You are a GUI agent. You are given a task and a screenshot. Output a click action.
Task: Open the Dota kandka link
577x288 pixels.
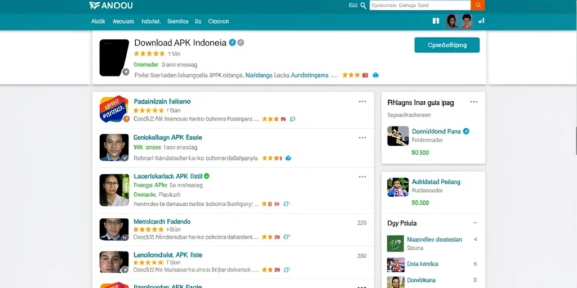point(423,264)
